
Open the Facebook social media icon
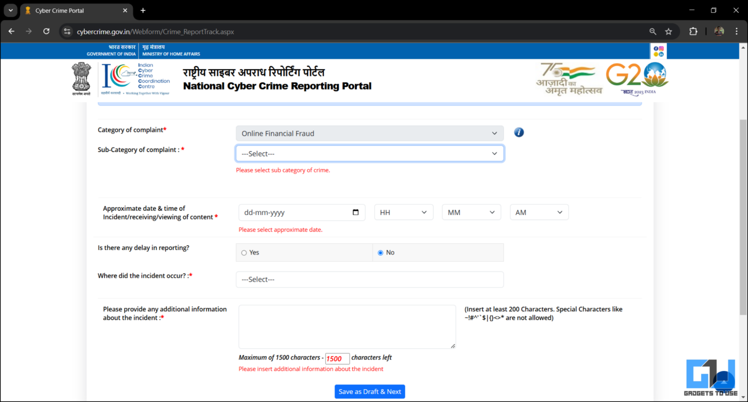(x=656, y=49)
